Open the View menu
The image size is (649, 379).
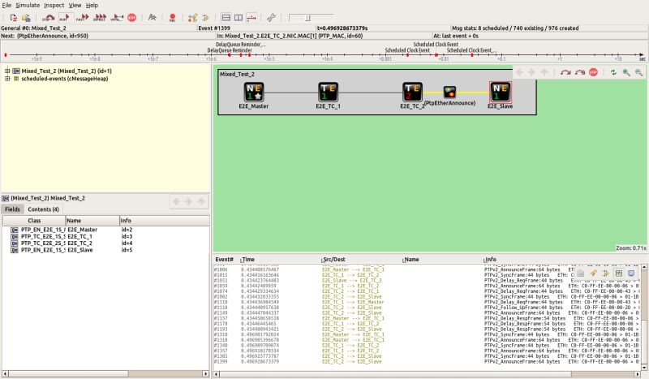[x=75, y=6]
